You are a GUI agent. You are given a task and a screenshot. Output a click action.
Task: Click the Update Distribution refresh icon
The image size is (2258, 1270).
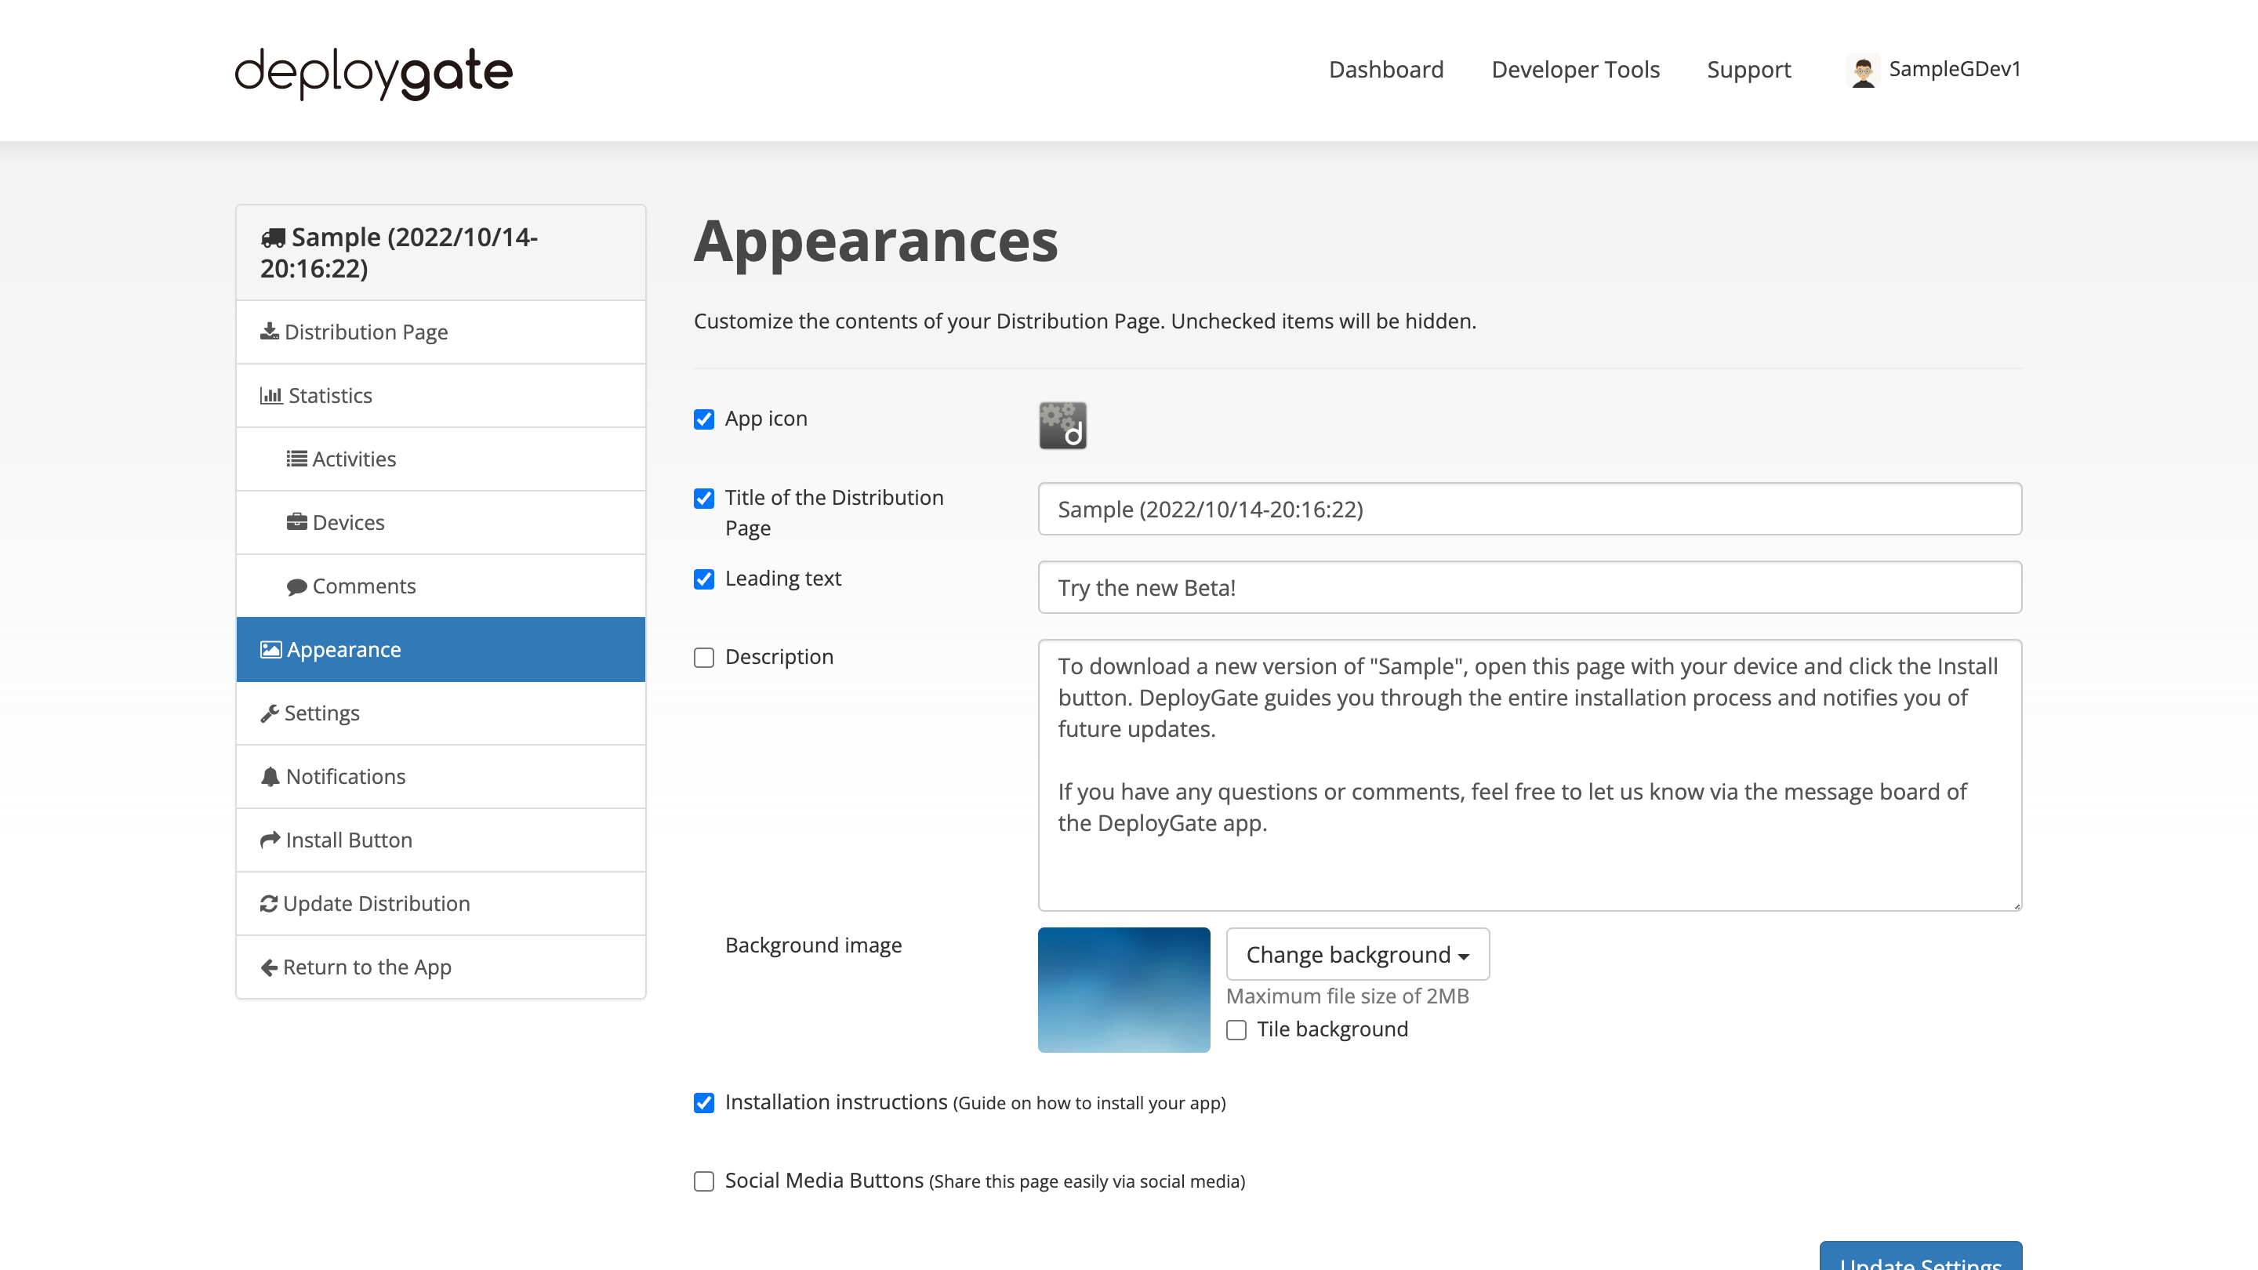270,903
